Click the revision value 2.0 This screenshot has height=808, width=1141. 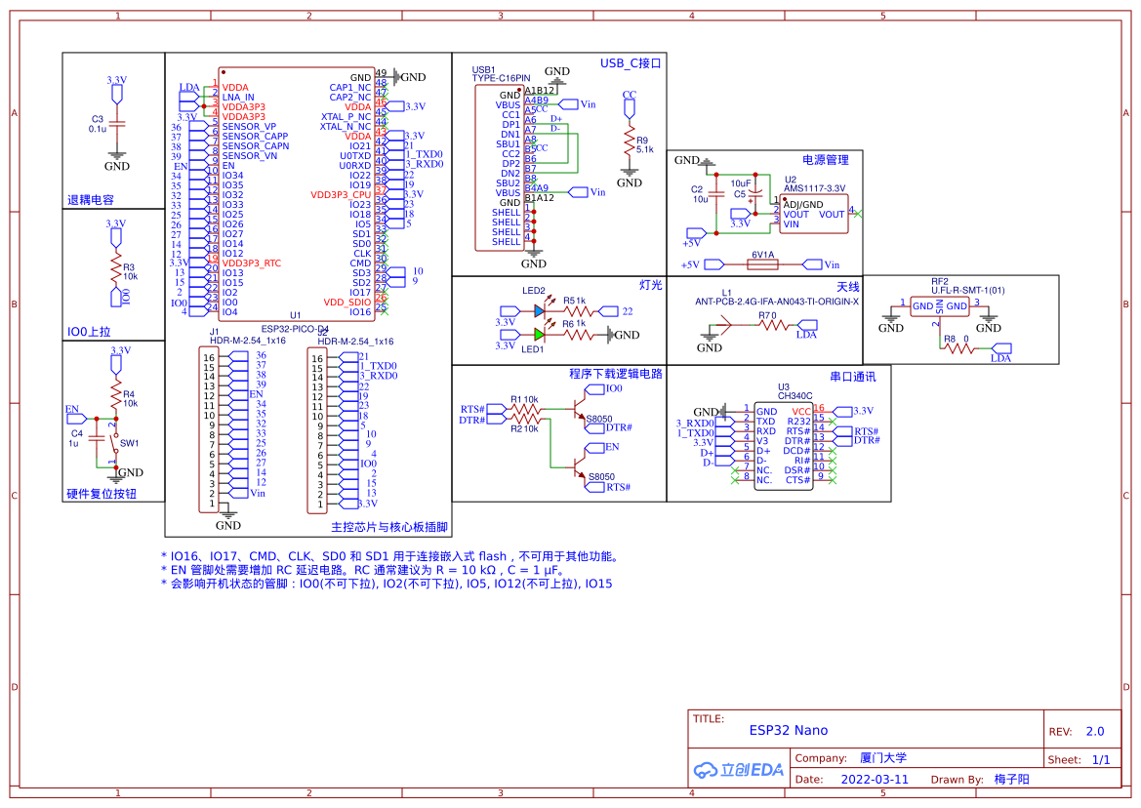pos(1095,732)
